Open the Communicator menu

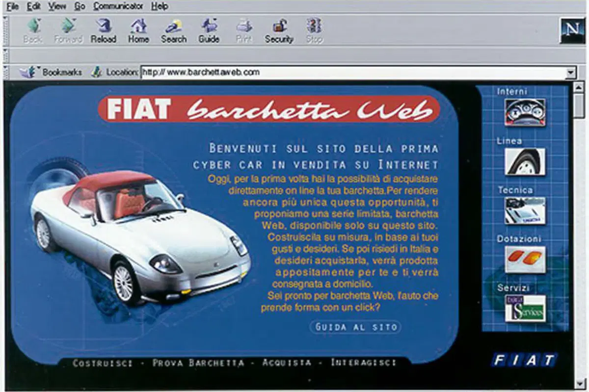(x=118, y=6)
